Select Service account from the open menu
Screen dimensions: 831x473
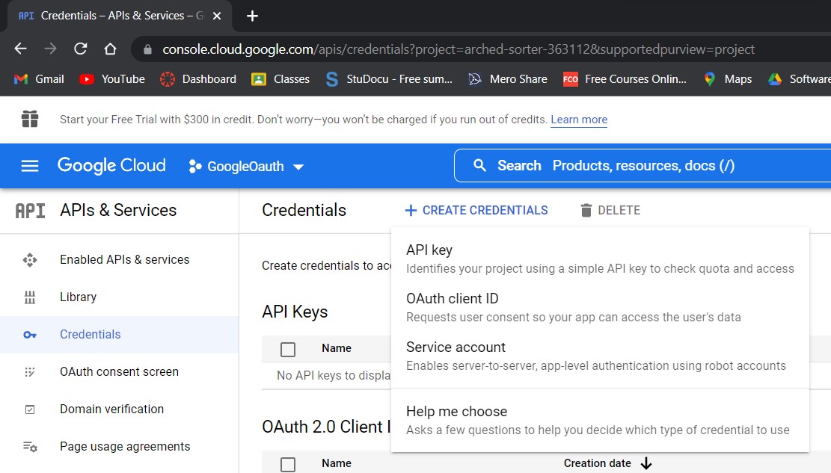click(x=455, y=347)
